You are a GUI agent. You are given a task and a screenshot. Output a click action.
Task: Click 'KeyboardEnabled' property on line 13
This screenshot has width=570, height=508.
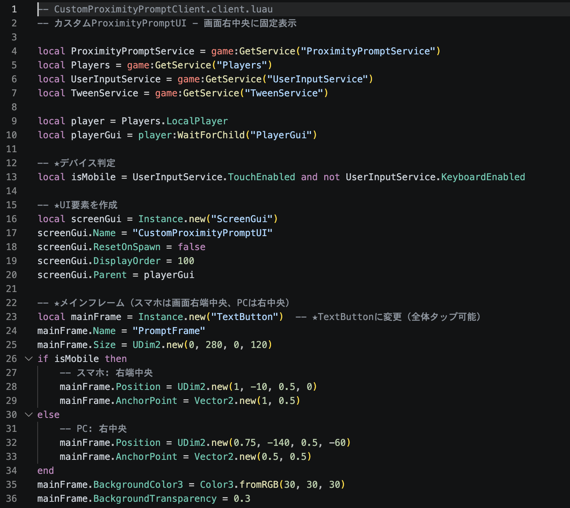pyautogui.click(x=483, y=177)
